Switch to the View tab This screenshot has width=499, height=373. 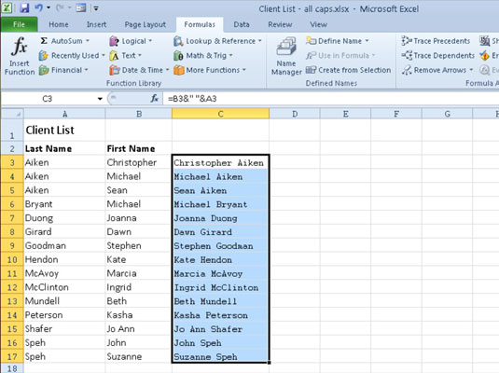point(319,24)
